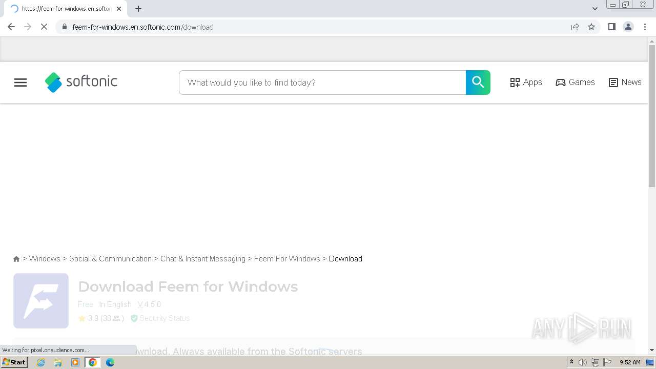Image resolution: width=656 pixels, height=369 pixels.
Task: Open a new tab with plus button
Action: click(x=138, y=9)
